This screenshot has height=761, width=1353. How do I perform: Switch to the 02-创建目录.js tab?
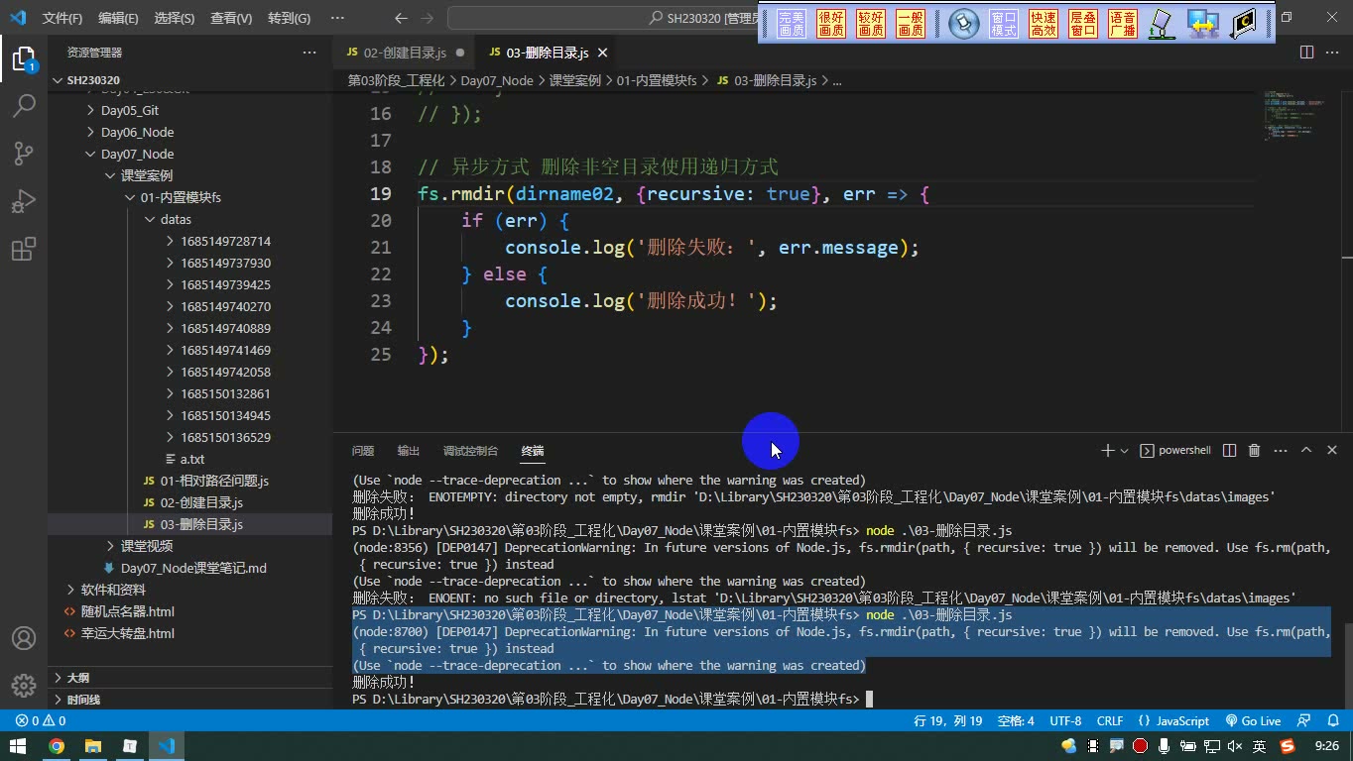tap(404, 53)
